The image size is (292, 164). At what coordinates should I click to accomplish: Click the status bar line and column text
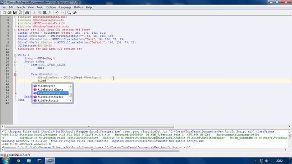click(15, 155)
